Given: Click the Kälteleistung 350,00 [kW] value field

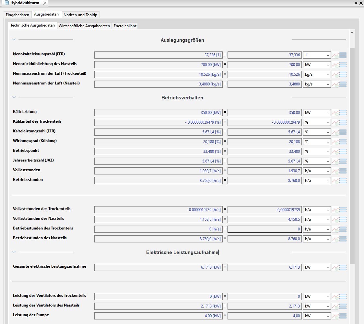Looking at the screenshot, I should pos(158,113).
